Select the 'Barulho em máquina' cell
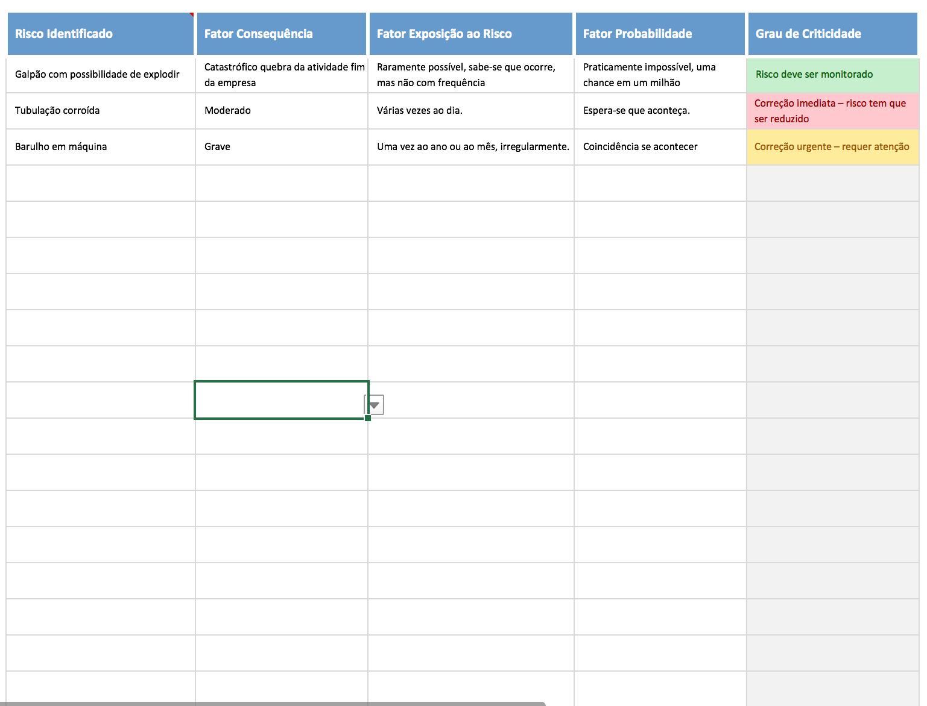Screen dimensions: 927x706 (x=100, y=147)
